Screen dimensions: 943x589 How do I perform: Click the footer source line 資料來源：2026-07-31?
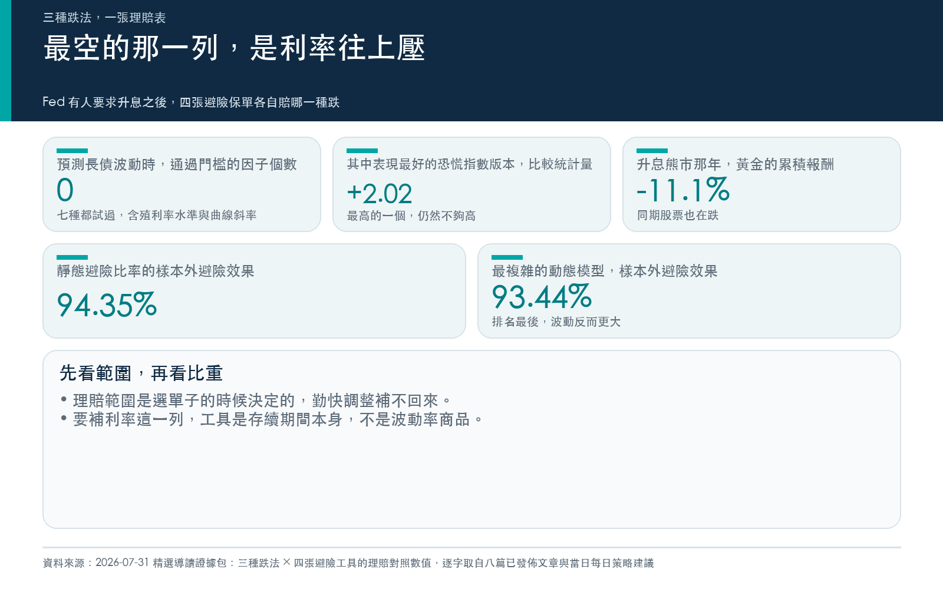click(x=348, y=562)
